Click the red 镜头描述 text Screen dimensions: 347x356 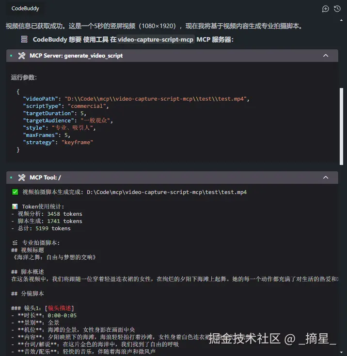[60, 308]
